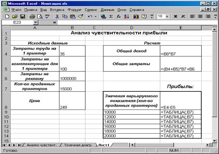The image size is (219, 154).
Task: Select column A header
Action: point(35,28)
